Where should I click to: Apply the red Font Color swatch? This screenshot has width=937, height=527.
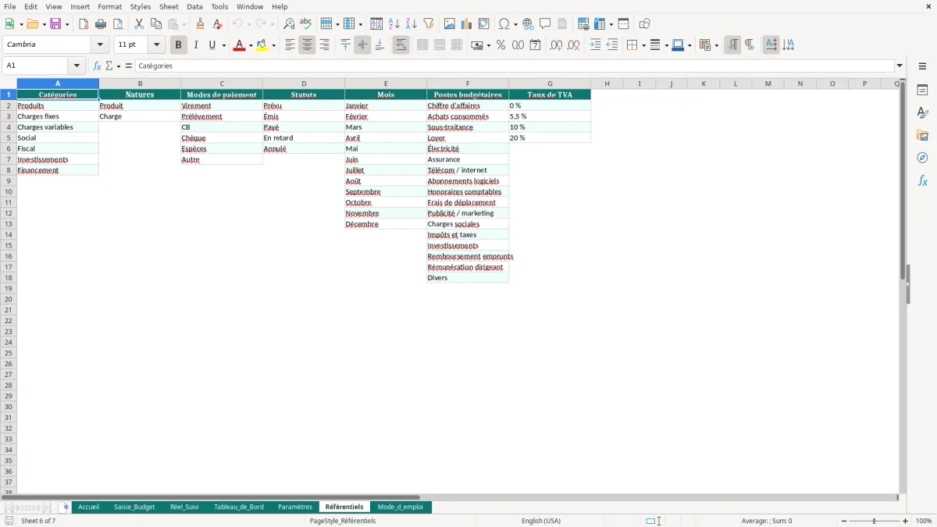point(239,45)
